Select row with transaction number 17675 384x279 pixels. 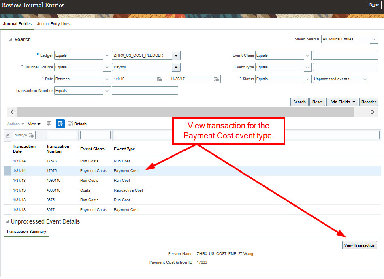click(192, 171)
